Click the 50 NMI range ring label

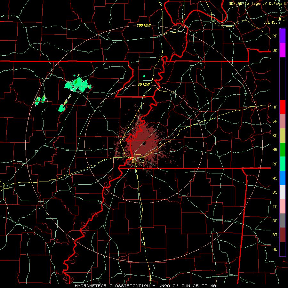144,84
